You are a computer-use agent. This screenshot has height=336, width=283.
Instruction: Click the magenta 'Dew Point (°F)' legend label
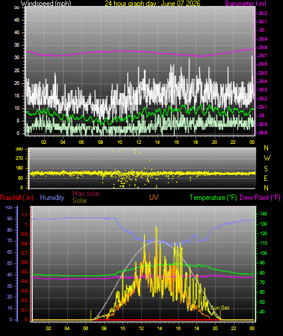coord(260,198)
